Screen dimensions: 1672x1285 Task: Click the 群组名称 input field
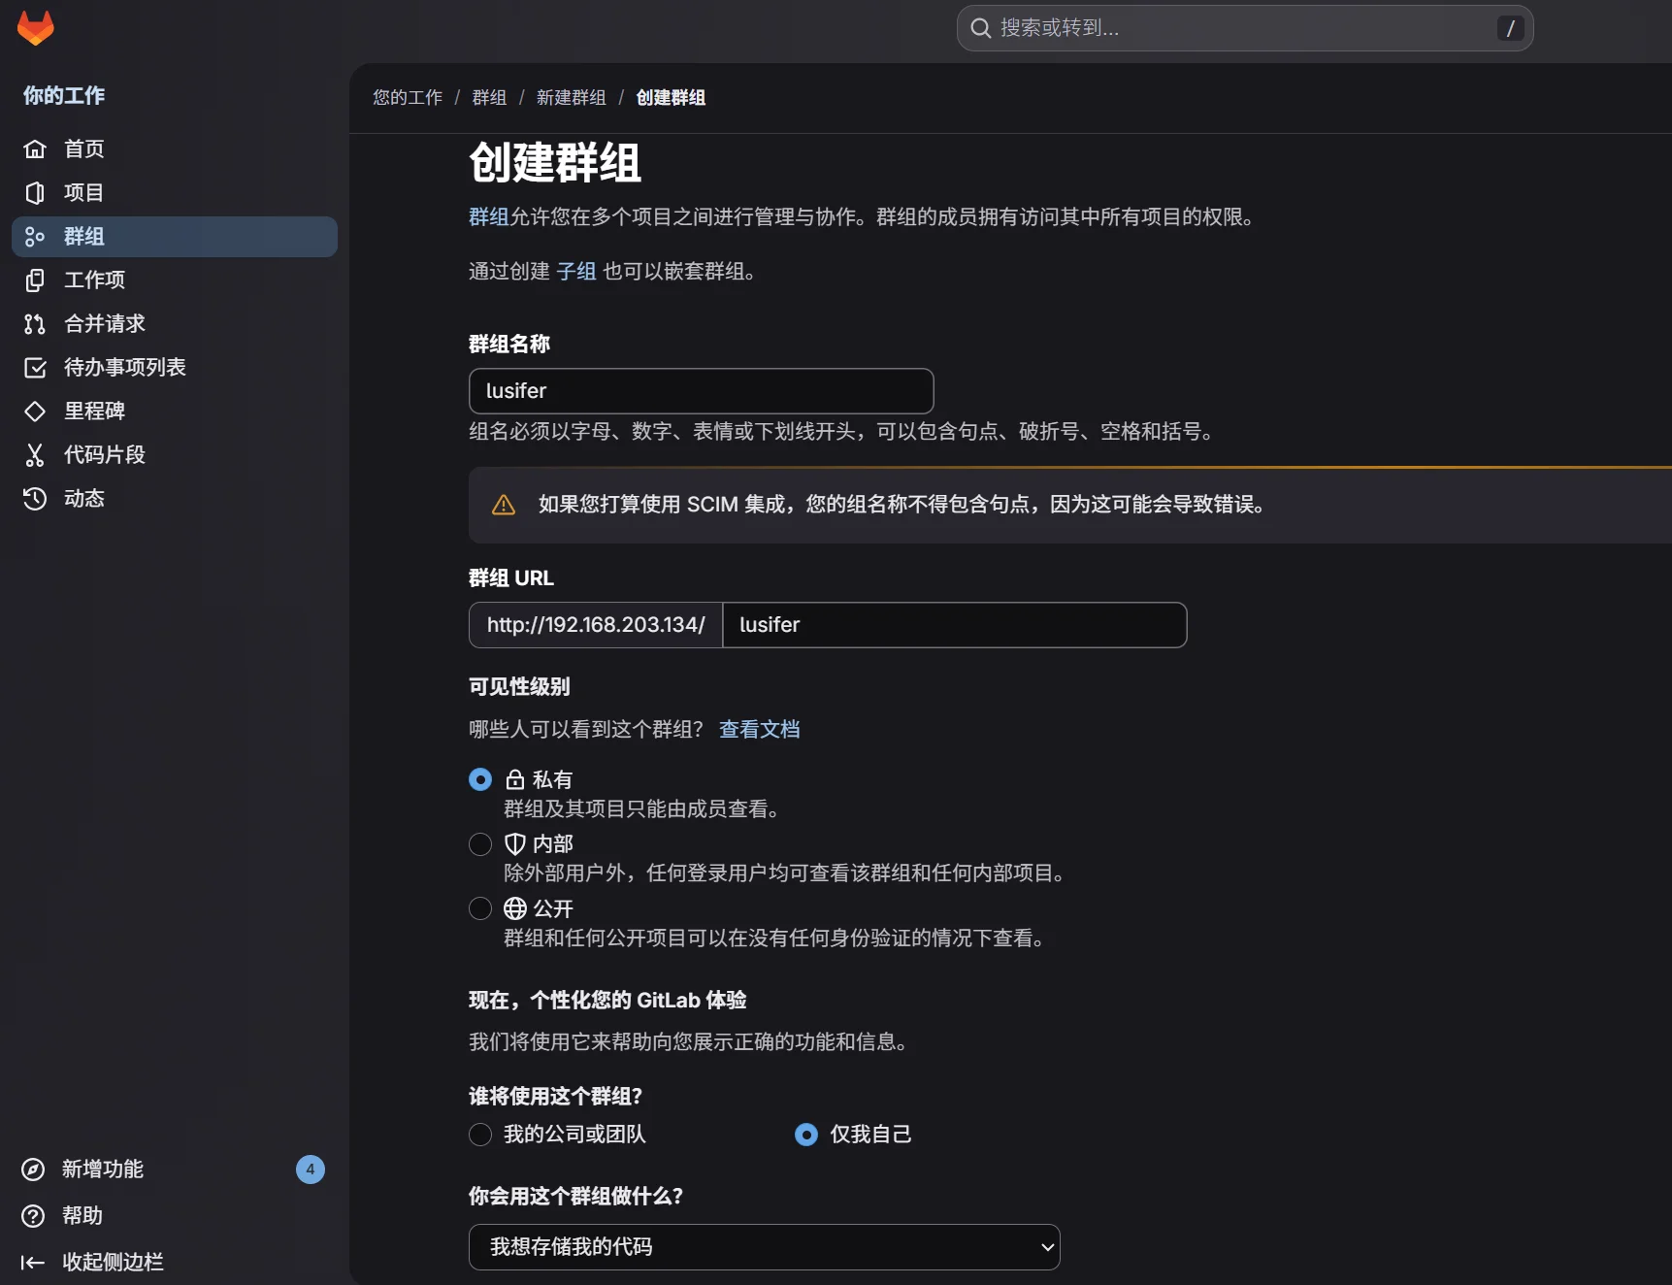701,391
